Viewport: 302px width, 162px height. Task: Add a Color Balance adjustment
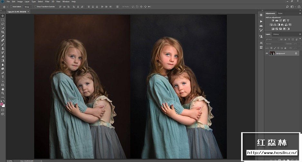(275, 25)
